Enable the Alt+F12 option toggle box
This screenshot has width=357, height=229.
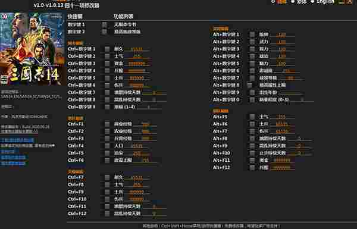[252, 168]
